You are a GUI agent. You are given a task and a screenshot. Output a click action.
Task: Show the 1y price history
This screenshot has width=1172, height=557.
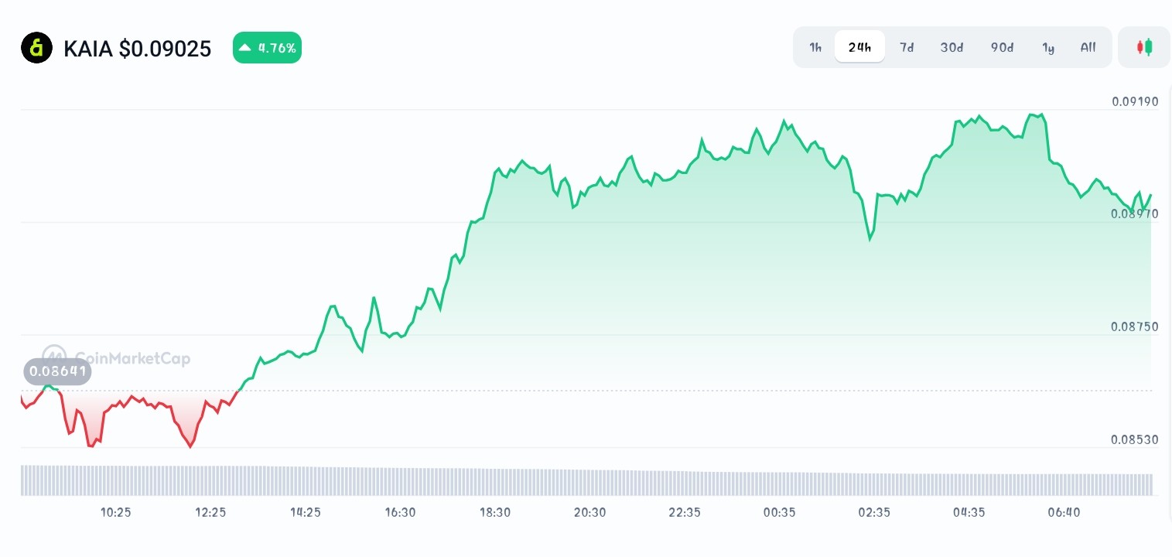pyautogui.click(x=1048, y=47)
